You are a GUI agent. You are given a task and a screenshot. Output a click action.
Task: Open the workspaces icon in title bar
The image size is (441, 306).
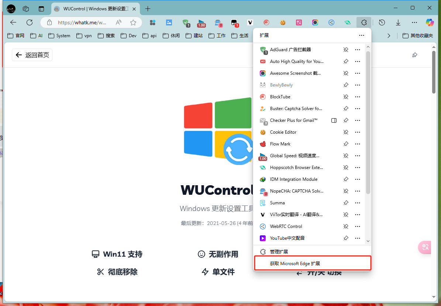[26, 9]
